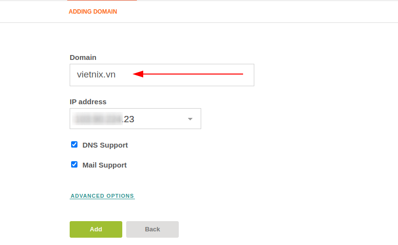Click the red arrow head annotation

coord(138,74)
